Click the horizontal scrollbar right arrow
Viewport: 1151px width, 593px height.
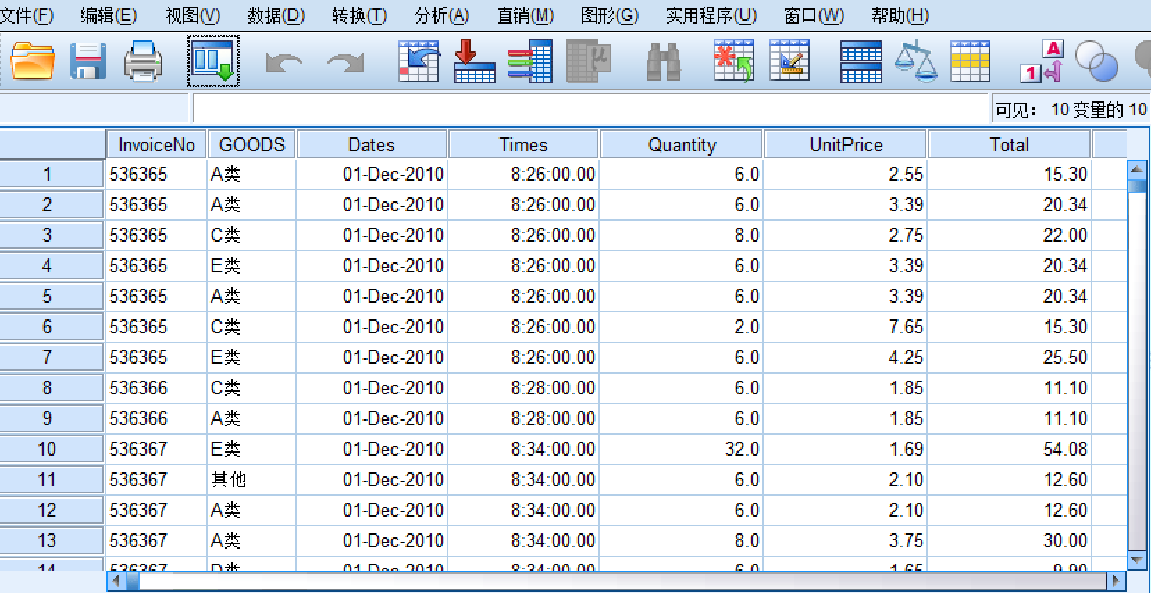pos(1116,581)
